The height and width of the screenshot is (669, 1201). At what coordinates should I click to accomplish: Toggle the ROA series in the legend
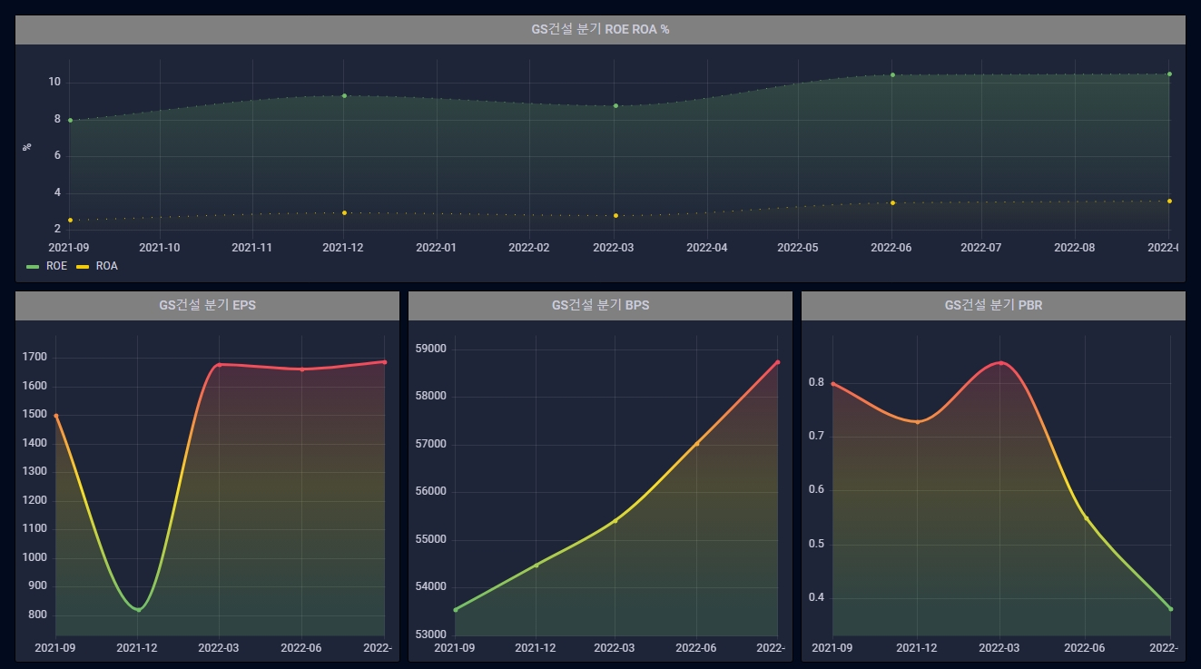(x=106, y=266)
